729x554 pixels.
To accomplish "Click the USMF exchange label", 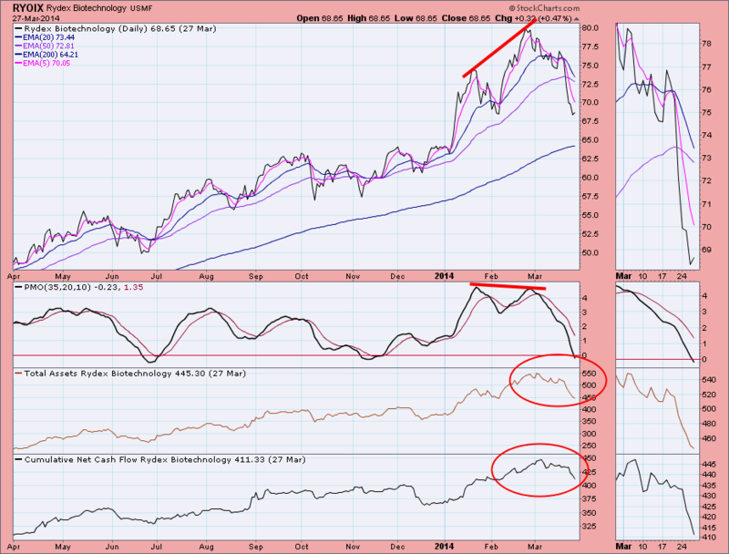I will coord(141,8).
